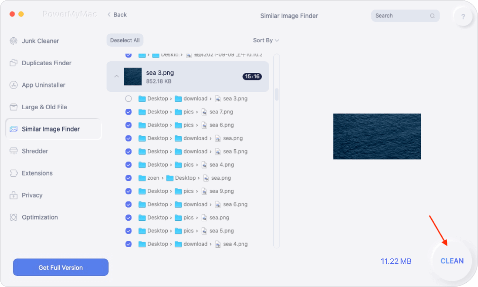Image resolution: width=478 pixels, height=287 pixels.
Task: Click the Duplicates Finder icon
Action: [14, 63]
